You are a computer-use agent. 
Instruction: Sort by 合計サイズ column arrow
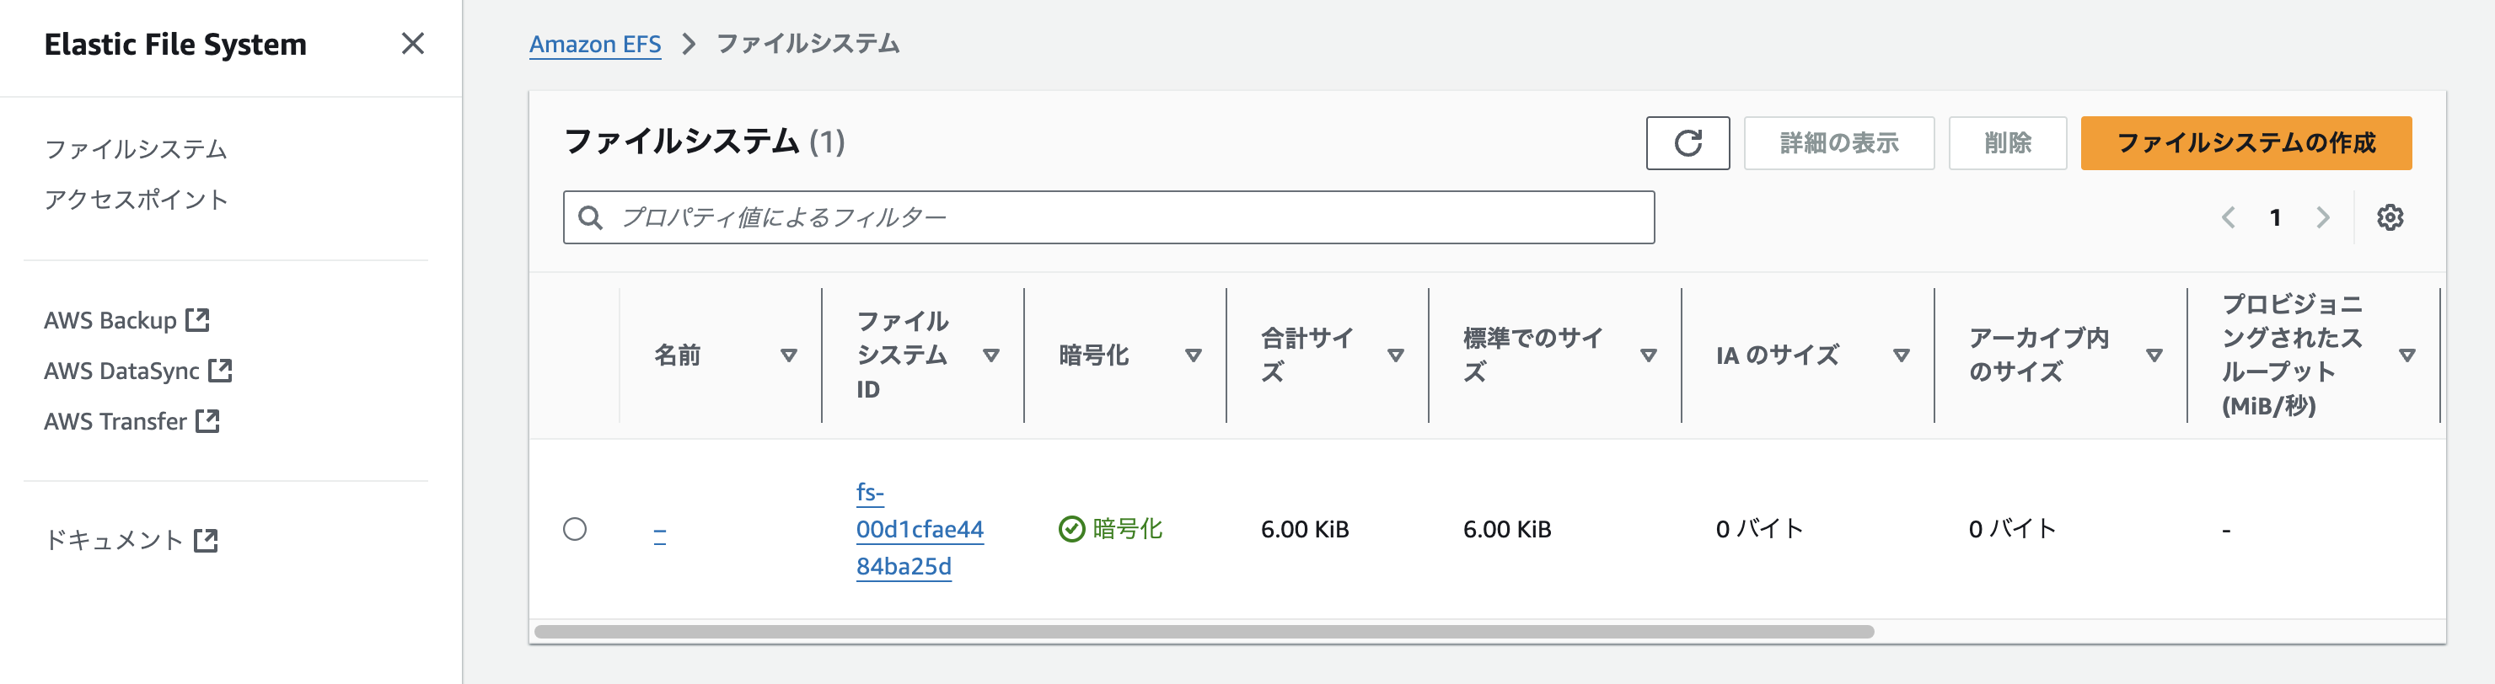click(1396, 355)
